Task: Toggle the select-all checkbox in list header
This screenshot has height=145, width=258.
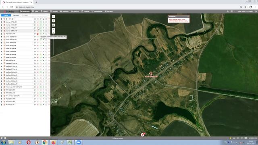Action: tap(2, 19)
